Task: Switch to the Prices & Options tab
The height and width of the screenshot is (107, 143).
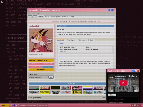Action: point(71,40)
